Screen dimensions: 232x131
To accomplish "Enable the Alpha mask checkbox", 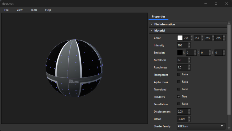I will pos(179,82).
